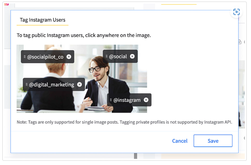
Task: Save the Instagram user tags
Action: [x=213, y=141]
